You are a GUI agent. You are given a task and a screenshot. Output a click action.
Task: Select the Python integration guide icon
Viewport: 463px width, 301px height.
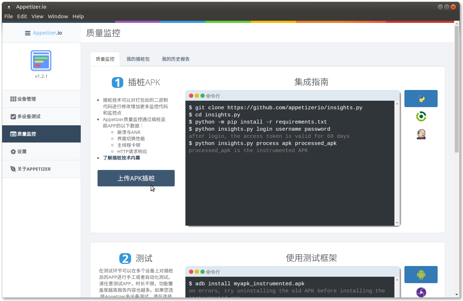click(421, 99)
